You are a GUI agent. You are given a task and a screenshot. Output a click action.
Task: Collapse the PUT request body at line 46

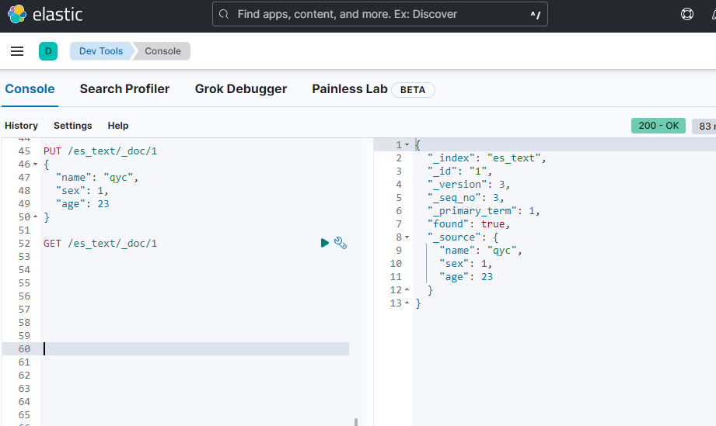[x=35, y=165]
